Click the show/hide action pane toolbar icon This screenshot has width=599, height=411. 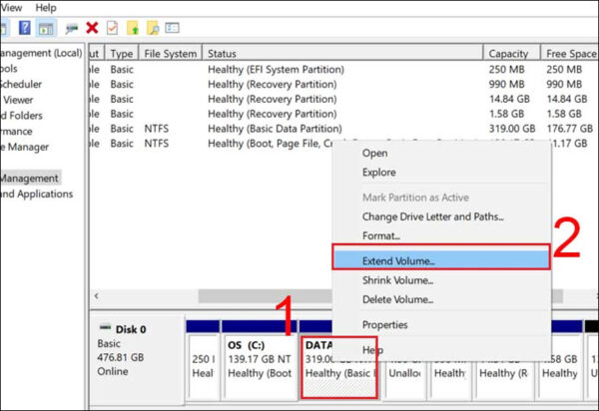[46, 29]
